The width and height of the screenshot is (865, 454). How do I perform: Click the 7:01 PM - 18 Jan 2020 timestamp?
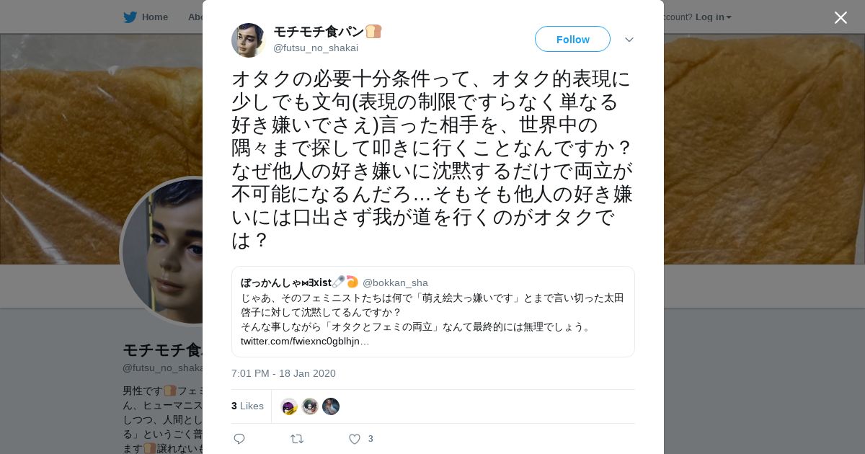coord(283,373)
